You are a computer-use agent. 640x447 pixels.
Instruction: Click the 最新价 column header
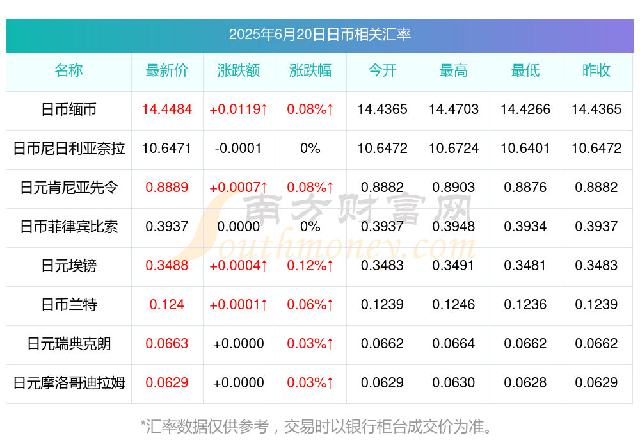click(167, 70)
